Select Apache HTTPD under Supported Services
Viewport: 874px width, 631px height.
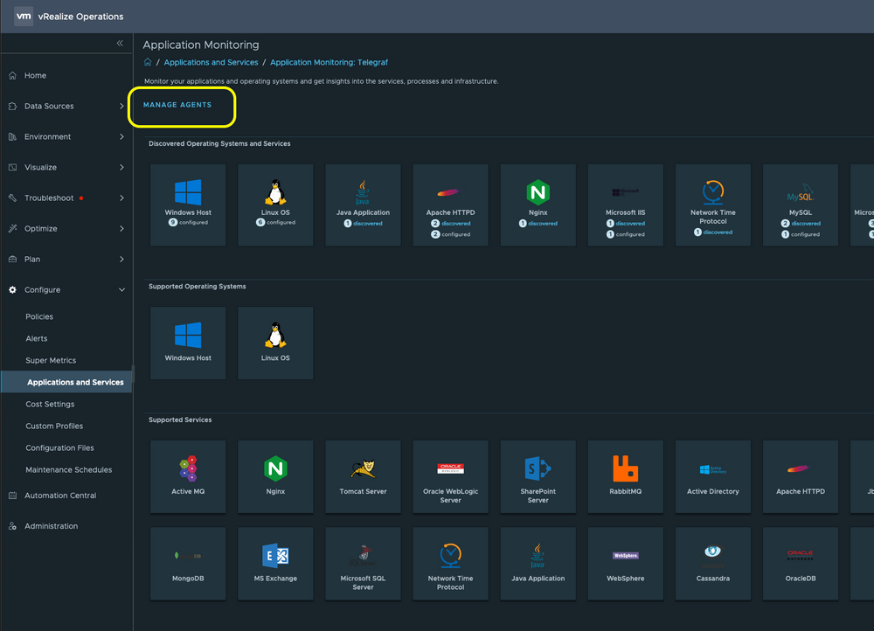coord(801,476)
